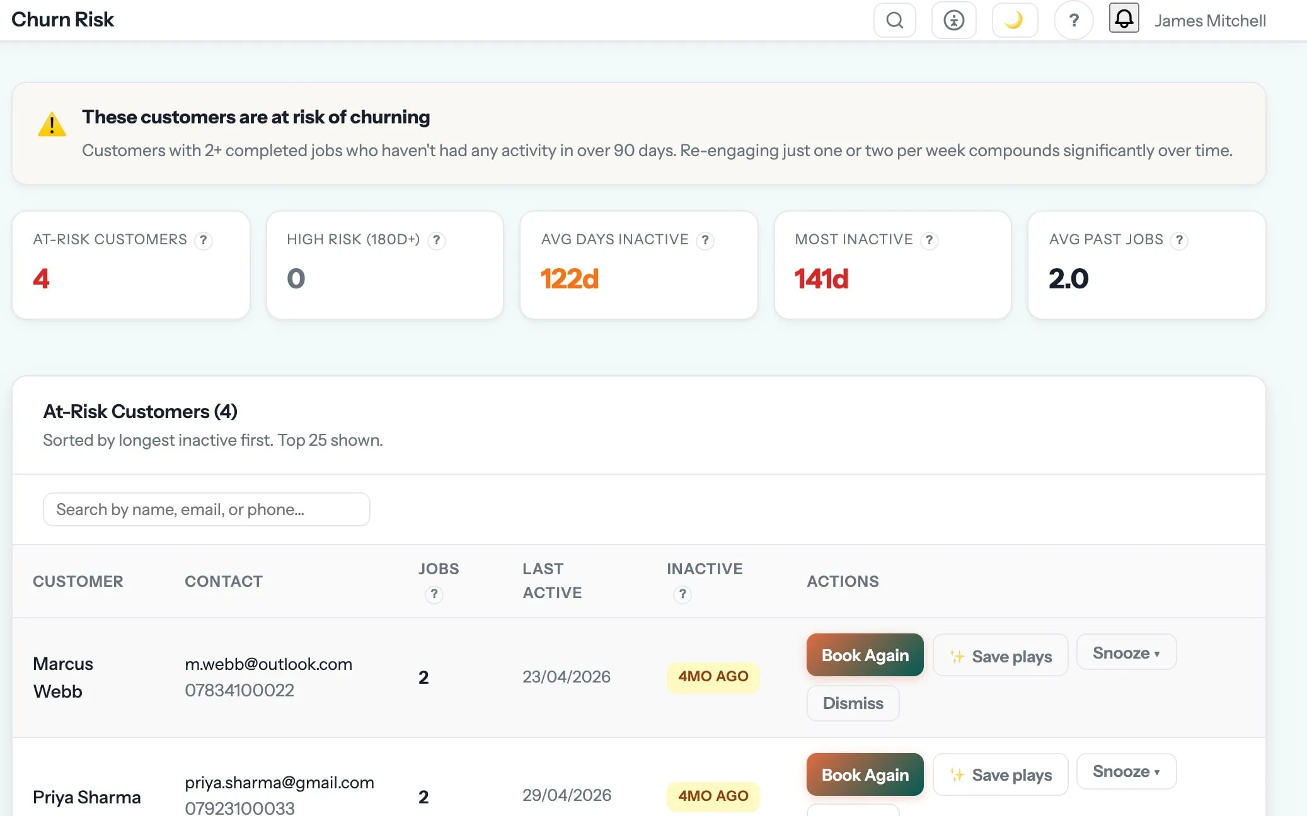
Task: Click the Priya Sharma customer name
Action: [87, 797]
